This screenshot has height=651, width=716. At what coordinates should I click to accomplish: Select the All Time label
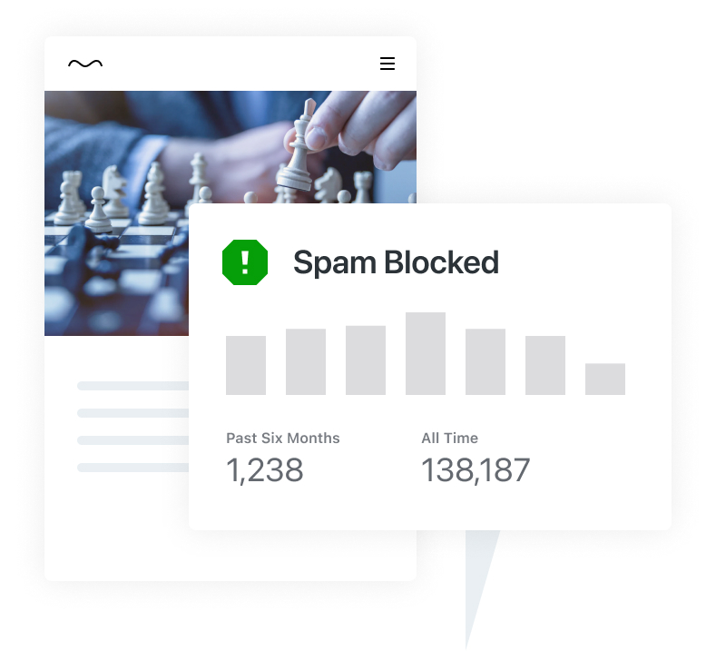pos(450,439)
